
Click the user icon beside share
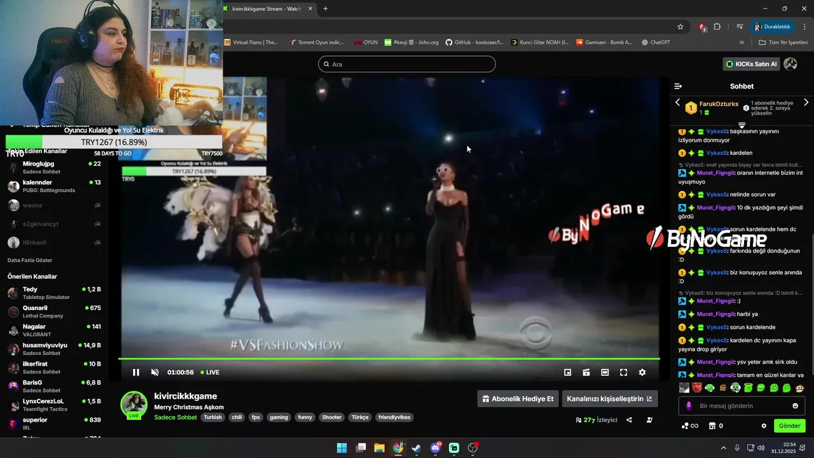(x=649, y=420)
